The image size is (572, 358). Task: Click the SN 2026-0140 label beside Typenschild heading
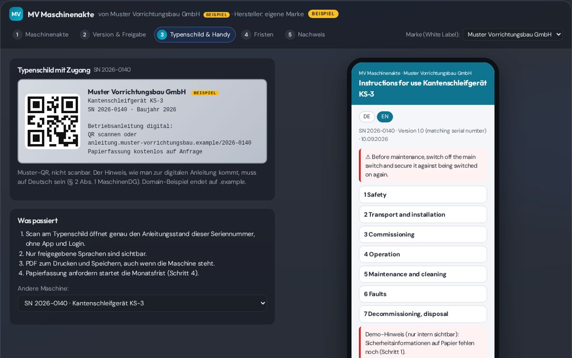(112, 70)
